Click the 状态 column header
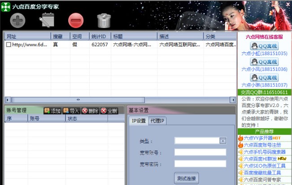 [87, 118]
